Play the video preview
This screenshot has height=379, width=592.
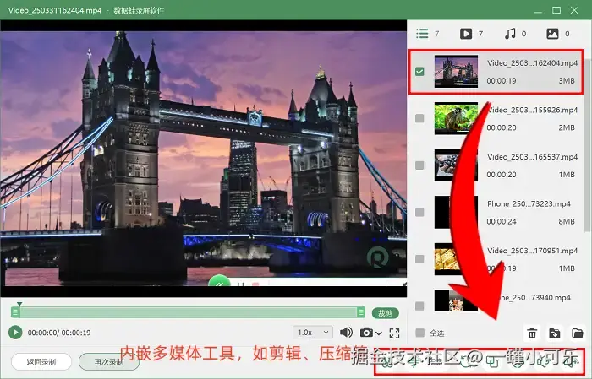(x=15, y=333)
